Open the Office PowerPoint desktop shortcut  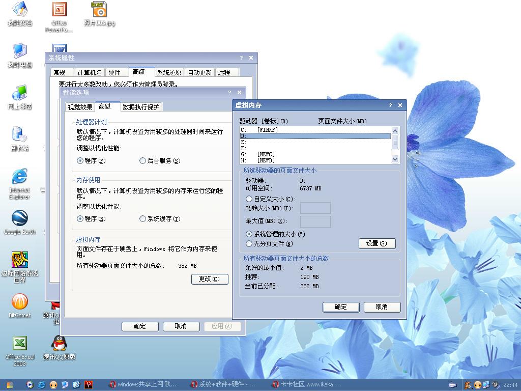coord(59,17)
